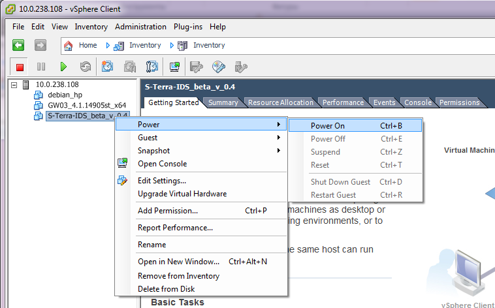The width and height of the screenshot is (495, 308).
Task: Open the File menu
Action: pos(18,27)
